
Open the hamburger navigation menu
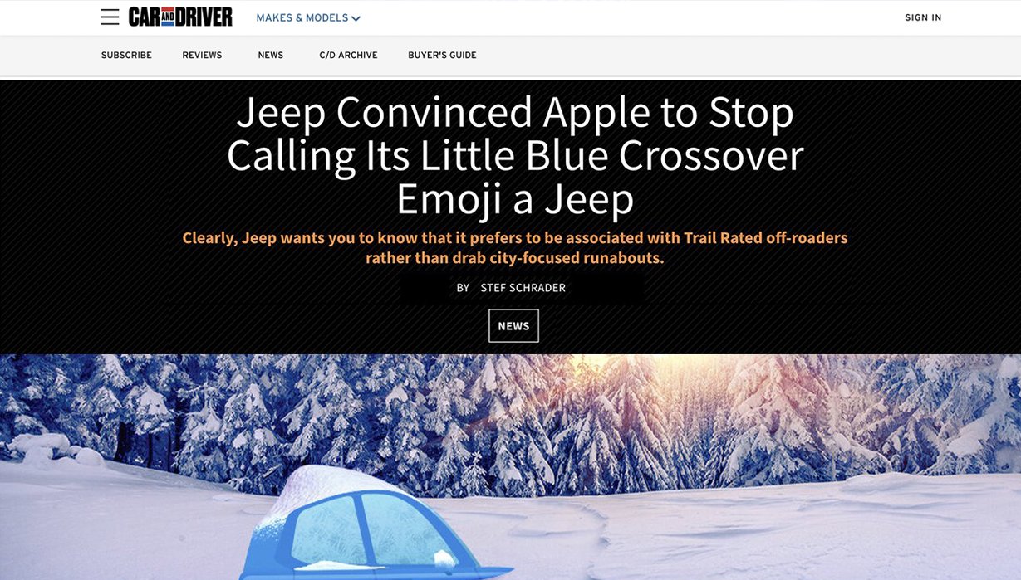[110, 17]
